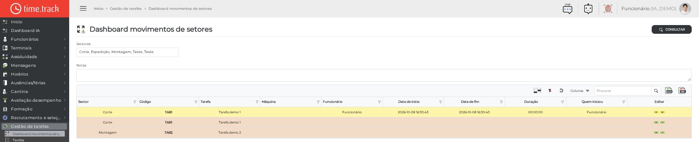
Task: Expand the Funcionários sidebar chevron
Action: pyautogui.click(x=65, y=39)
